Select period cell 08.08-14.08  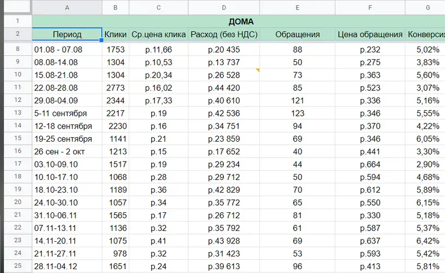click(67, 62)
